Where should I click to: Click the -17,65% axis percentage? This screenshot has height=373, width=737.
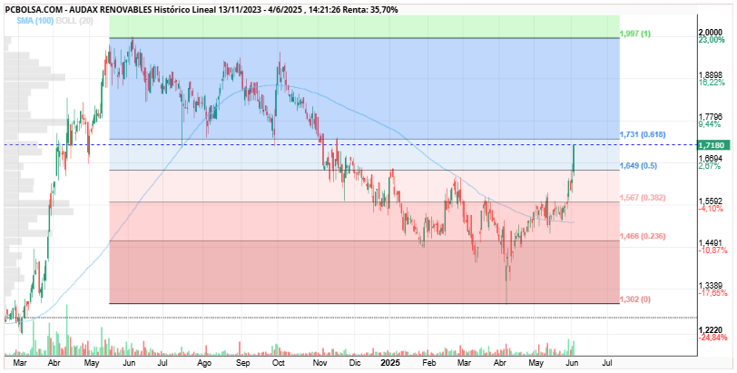[x=713, y=292]
